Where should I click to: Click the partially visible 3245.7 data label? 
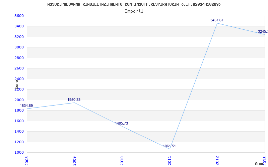pyautogui.click(x=263, y=31)
